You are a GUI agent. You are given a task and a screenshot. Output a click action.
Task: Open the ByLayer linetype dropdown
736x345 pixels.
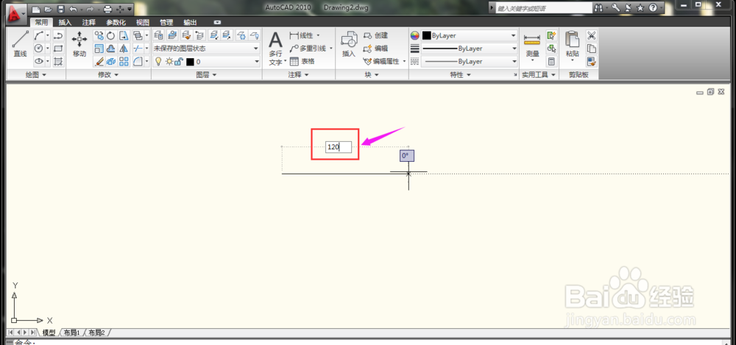coord(469,62)
